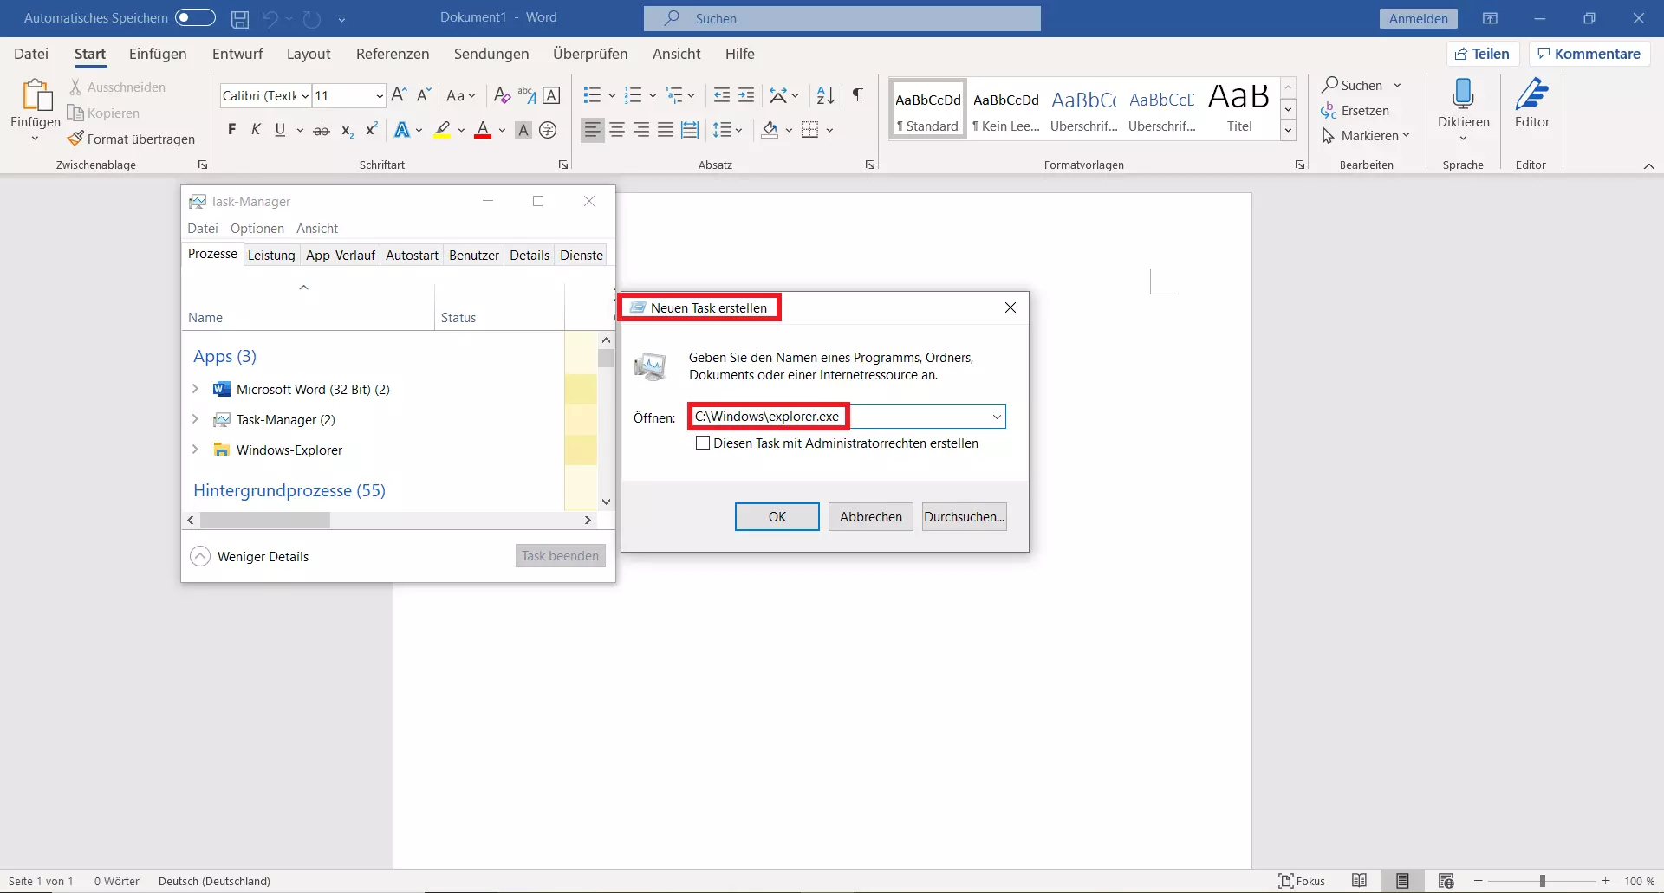Open the Editor pane icon
The height and width of the screenshot is (893, 1664).
pos(1531,93)
